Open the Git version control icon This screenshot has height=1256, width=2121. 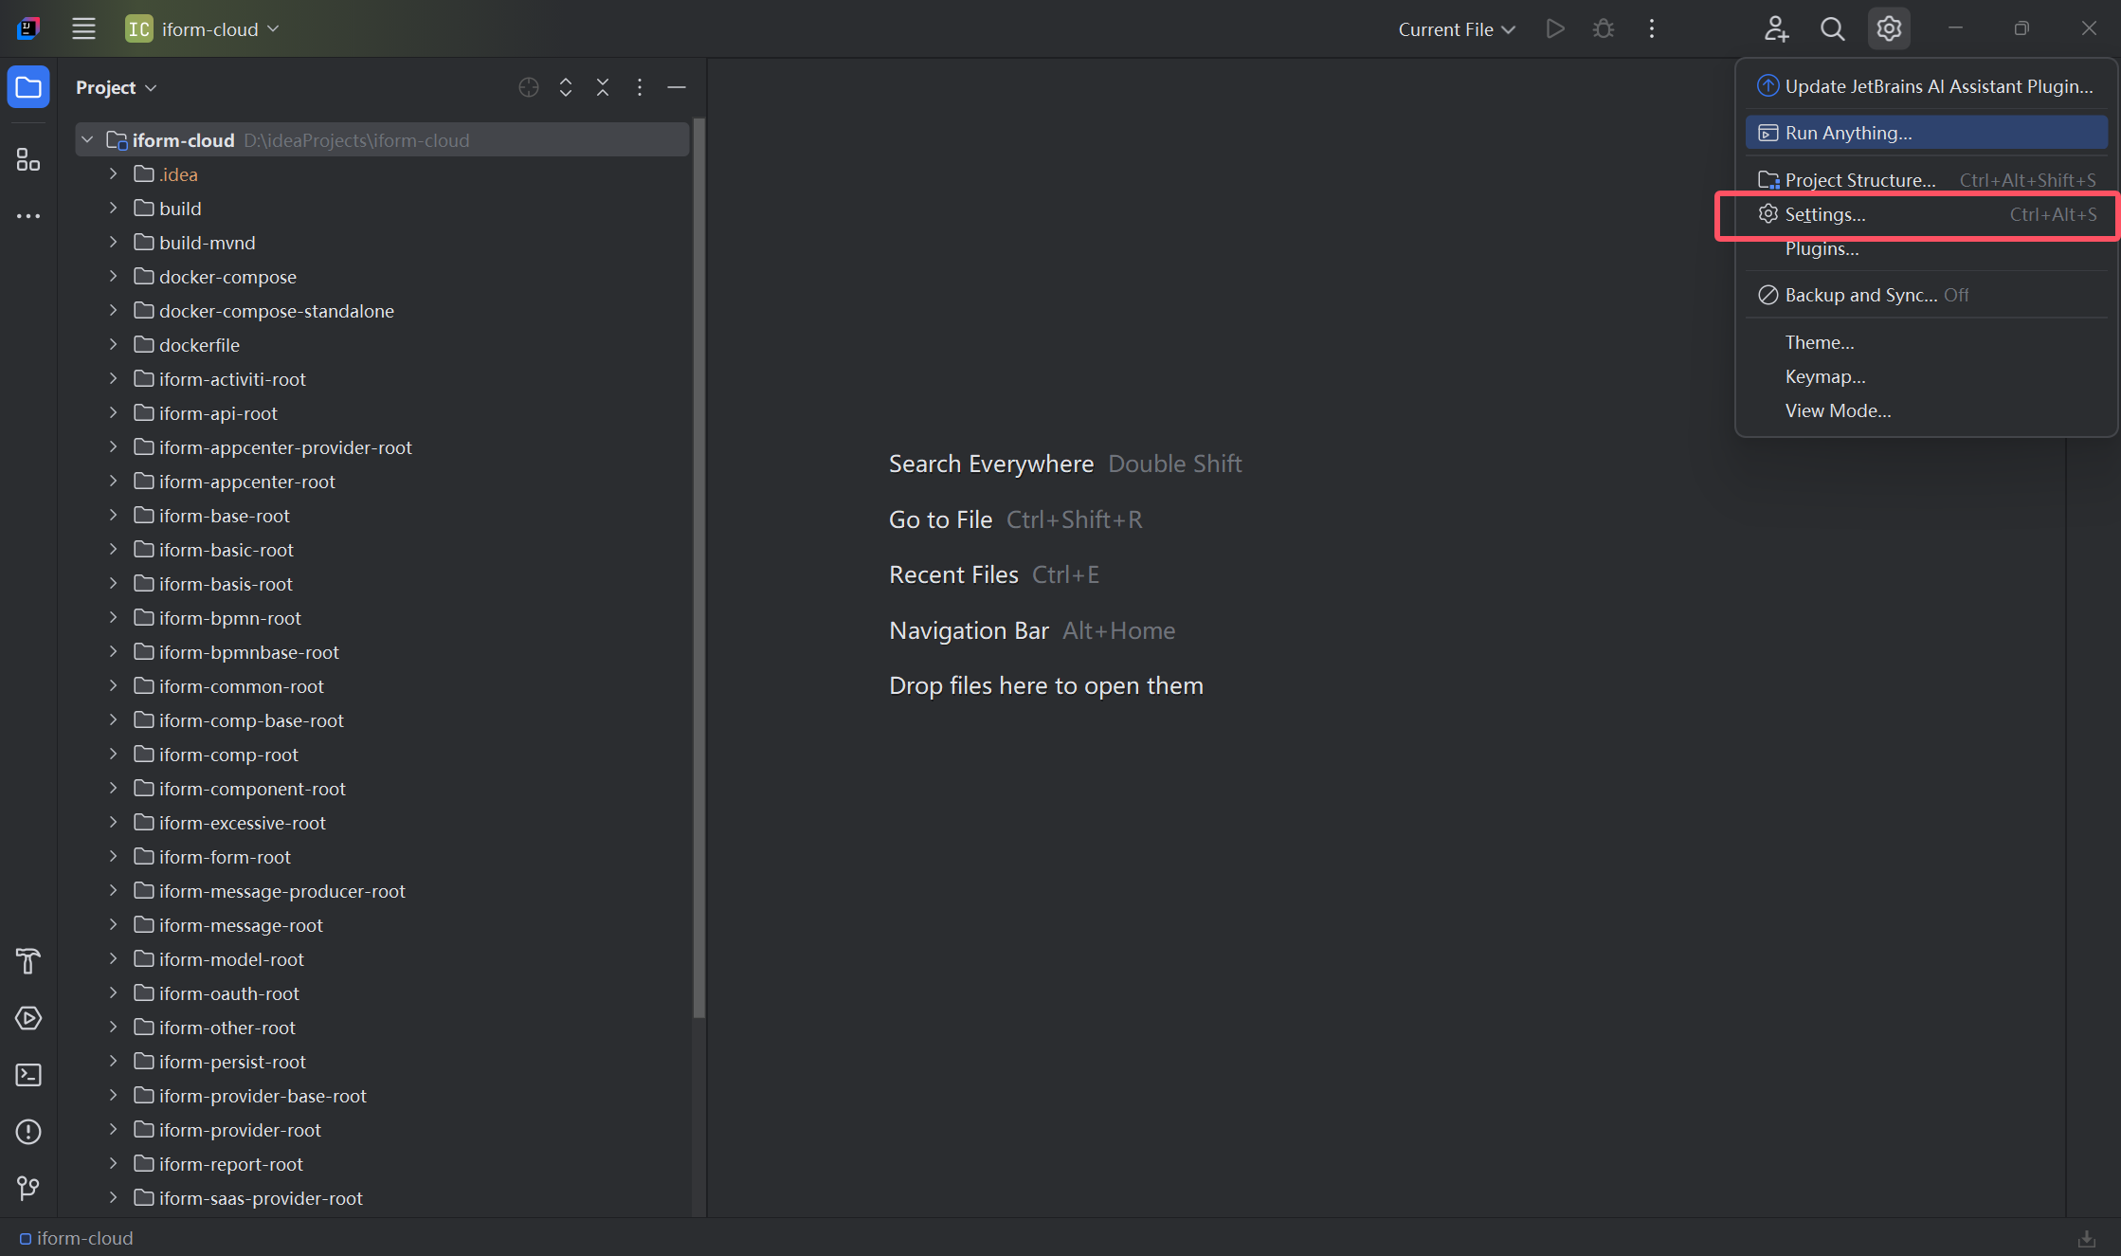[x=28, y=1188]
